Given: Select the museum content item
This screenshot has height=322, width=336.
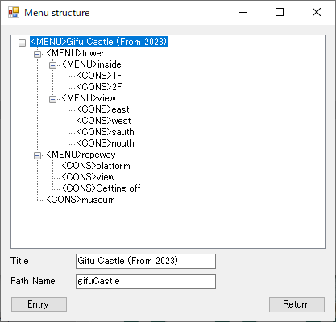Looking at the screenshot, I should point(81,200).
